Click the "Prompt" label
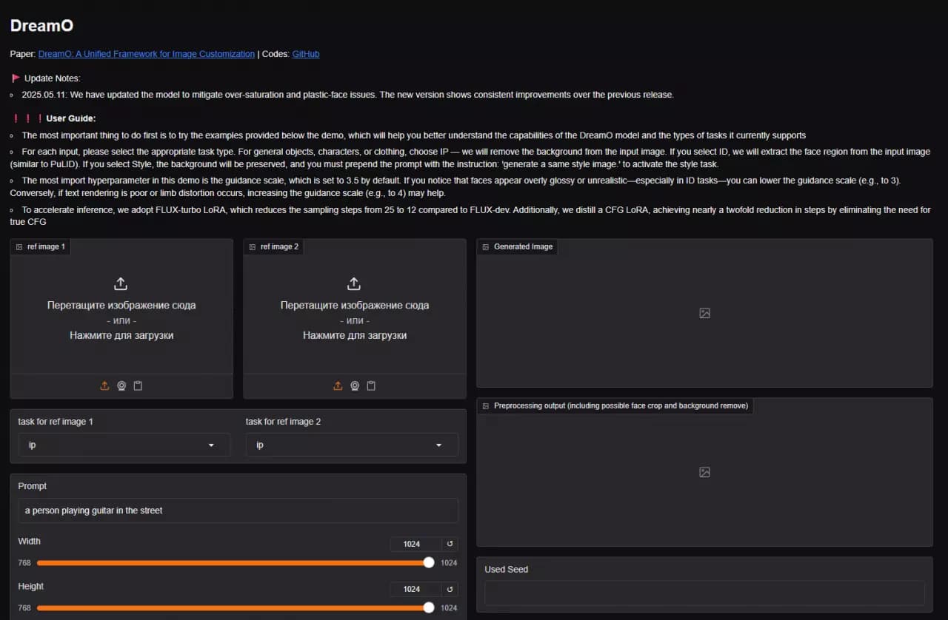 [x=33, y=486]
